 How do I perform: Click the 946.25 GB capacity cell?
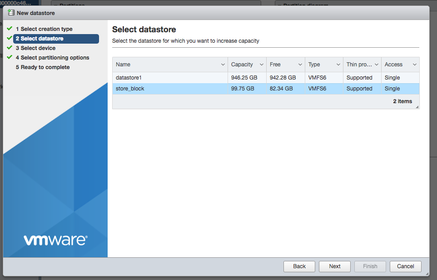(244, 78)
